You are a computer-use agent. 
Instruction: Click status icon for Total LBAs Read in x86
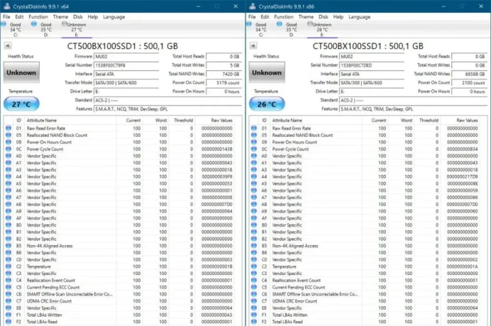click(254, 322)
